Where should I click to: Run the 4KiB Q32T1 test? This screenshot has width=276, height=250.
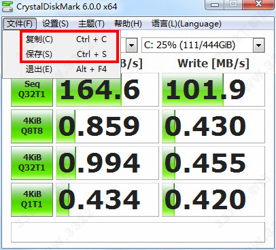pyautogui.click(x=32, y=163)
